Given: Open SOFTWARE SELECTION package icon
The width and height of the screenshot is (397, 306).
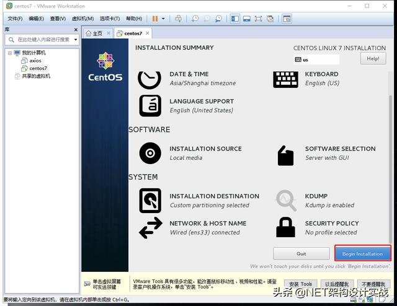Looking at the screenshot, I should (285, 155).
